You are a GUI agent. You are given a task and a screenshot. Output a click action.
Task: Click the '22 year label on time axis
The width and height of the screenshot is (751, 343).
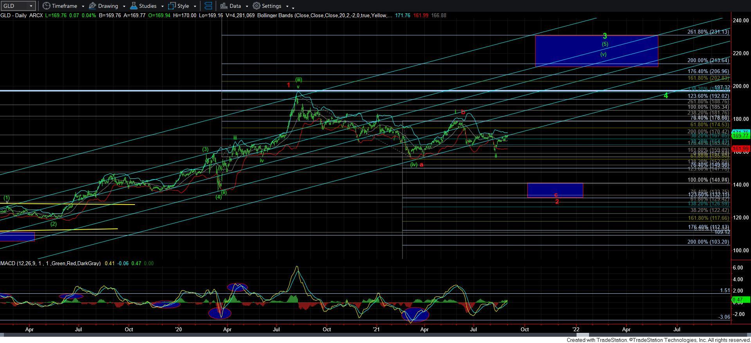[x=576, y=329]
